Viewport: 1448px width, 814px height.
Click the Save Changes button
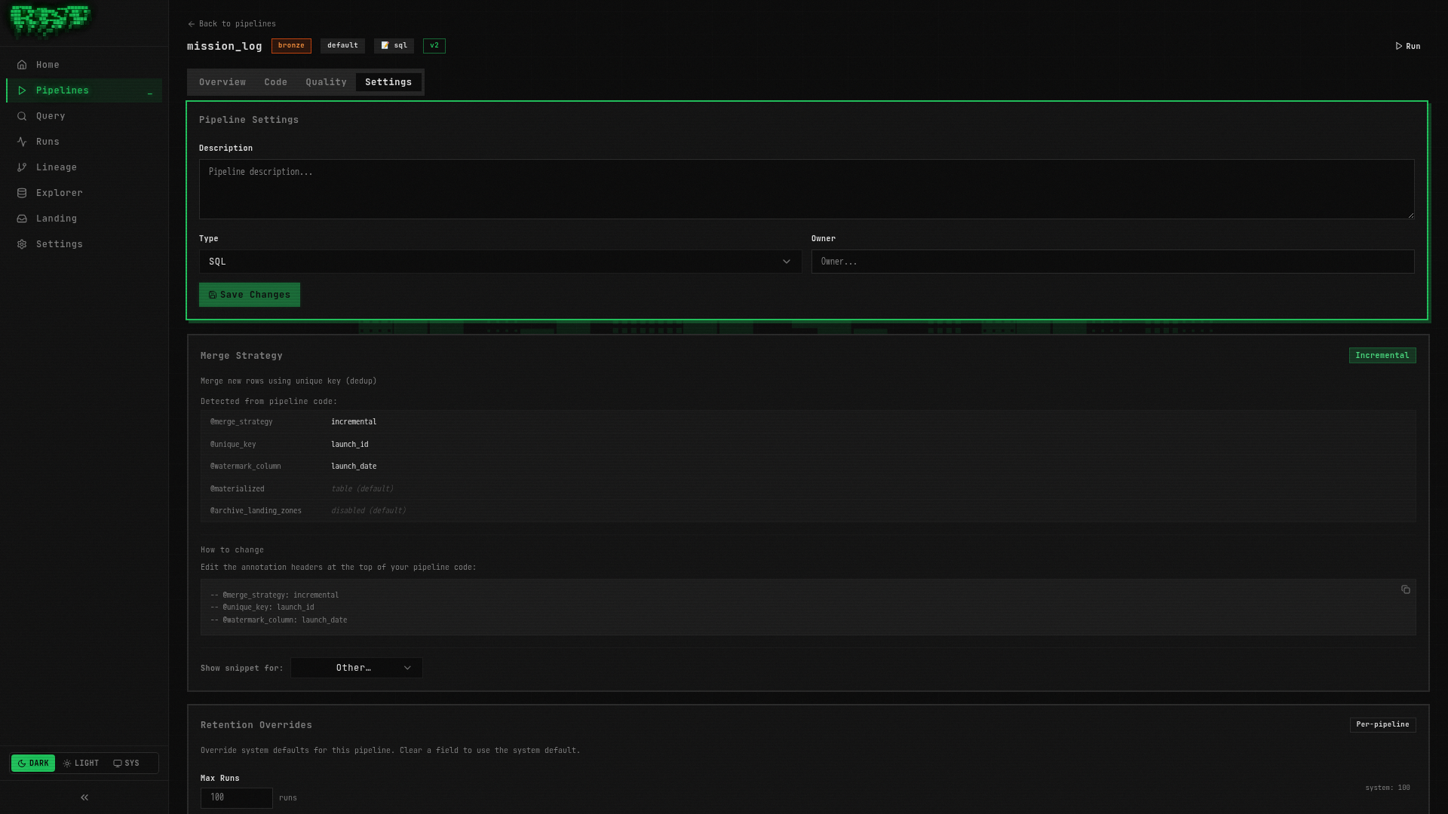(x=249, y=295)
